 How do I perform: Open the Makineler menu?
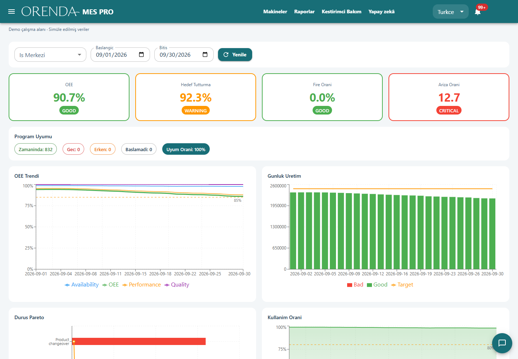(275, 12)
